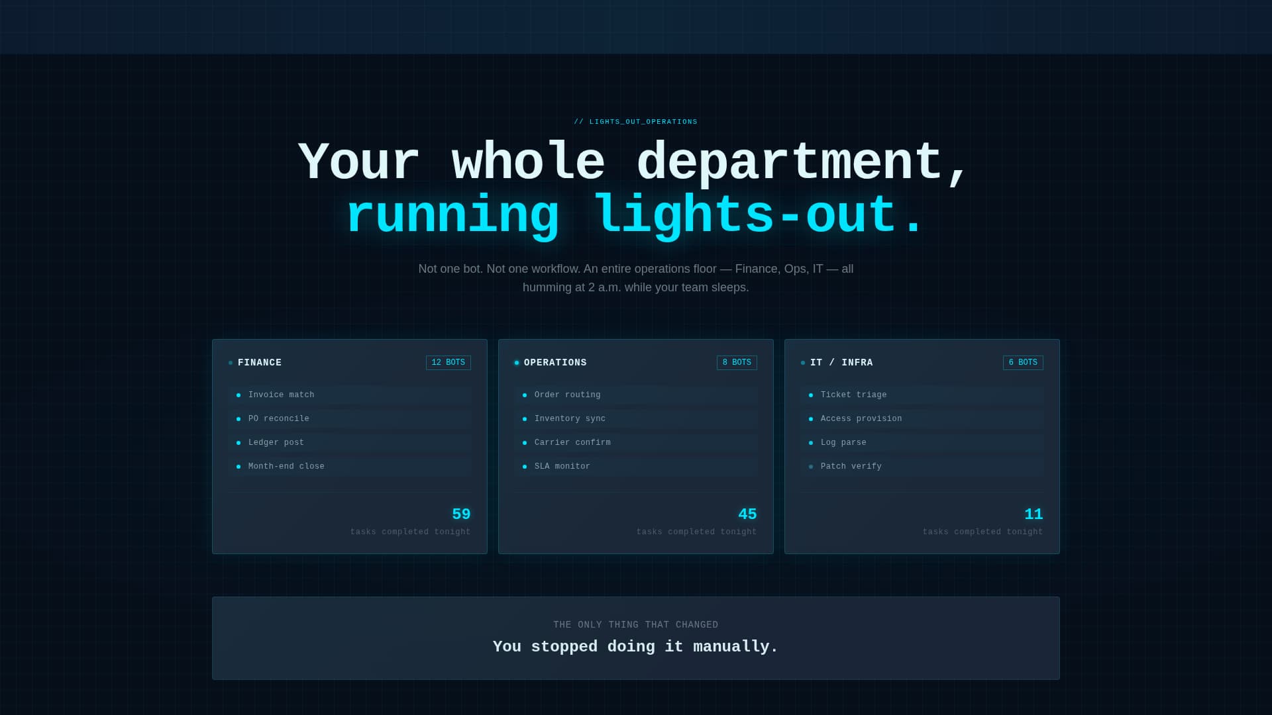Select the Access provision task row

pos(922,419)
